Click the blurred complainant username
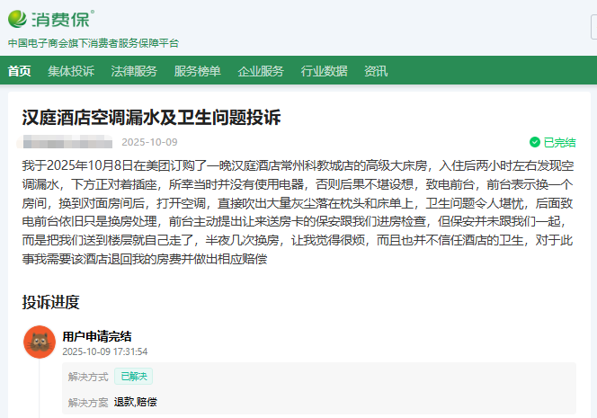This screenshot has height=418, width=597. 67,142
